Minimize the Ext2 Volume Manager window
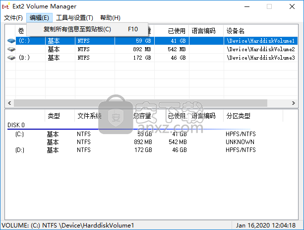The image size is (304, 230). [247, 6]
